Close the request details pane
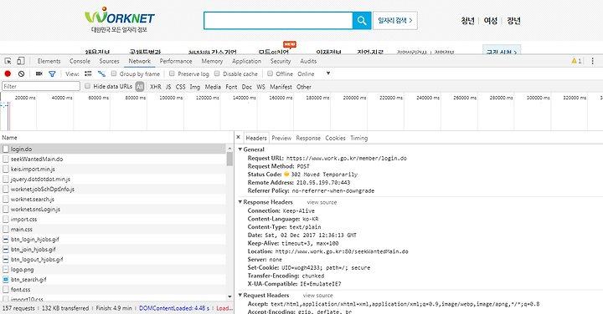This screenshot has width=603, height=314. [238, 137]
